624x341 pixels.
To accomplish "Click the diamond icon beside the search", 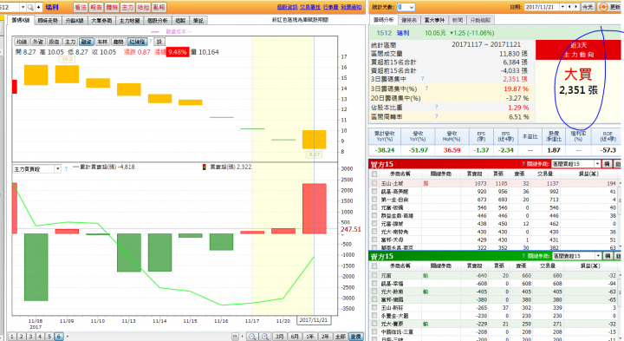I will (x=39, y=7).
